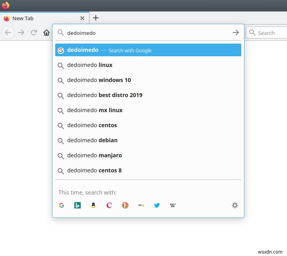Search this time with Twitter icon
Viewport: 287px width, 256px height.
click(x=157, y=205)
